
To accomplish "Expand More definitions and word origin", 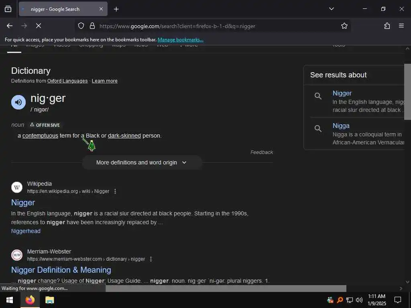I will (x=142, y=163).
